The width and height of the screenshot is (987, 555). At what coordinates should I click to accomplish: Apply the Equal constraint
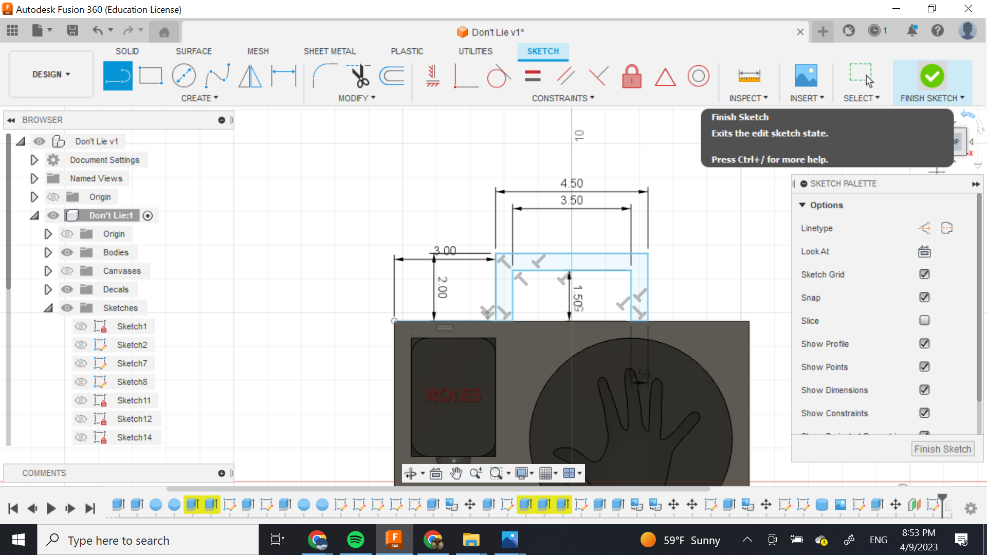tap(533, 76)
